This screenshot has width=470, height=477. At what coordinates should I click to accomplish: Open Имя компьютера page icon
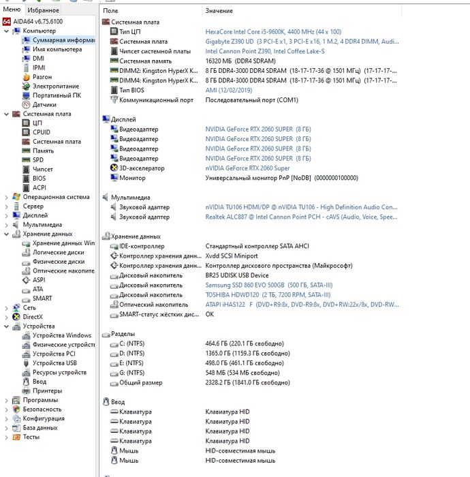click(26, 49)
